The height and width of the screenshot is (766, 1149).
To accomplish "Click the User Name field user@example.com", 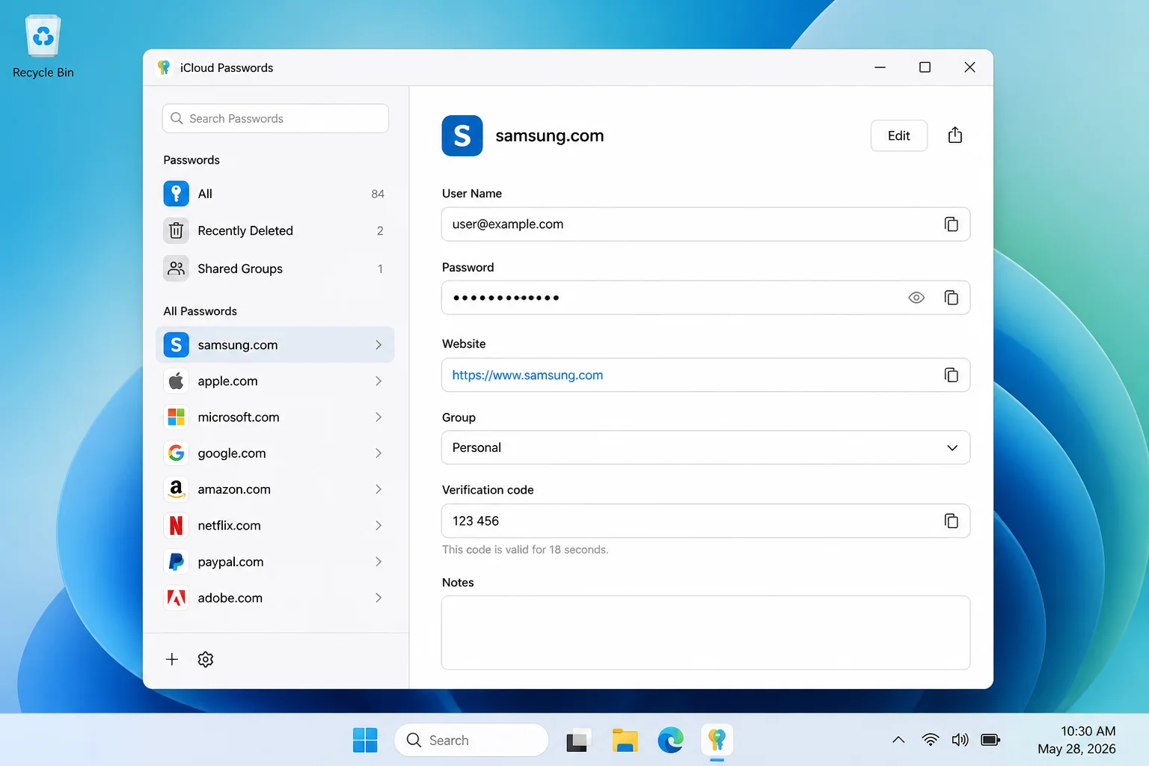I will coord(705,224).
